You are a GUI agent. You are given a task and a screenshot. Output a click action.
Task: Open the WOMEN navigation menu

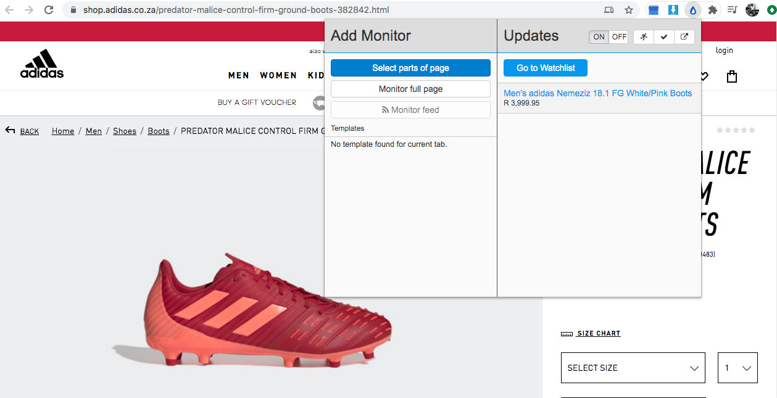coord(278,75)
